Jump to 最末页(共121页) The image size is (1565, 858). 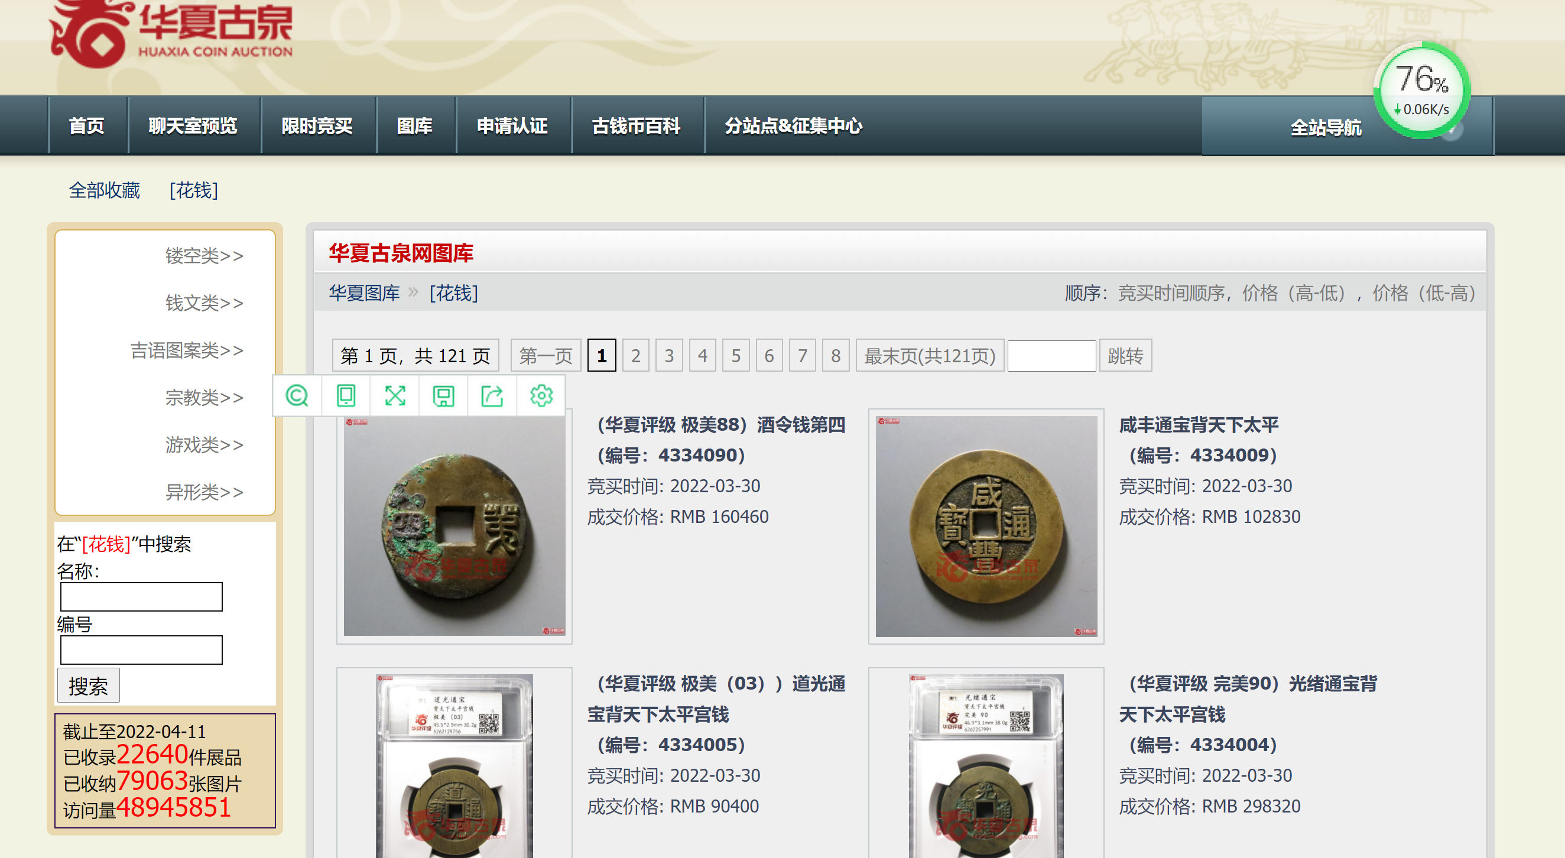pyautogui.click(x=930, y=355)
